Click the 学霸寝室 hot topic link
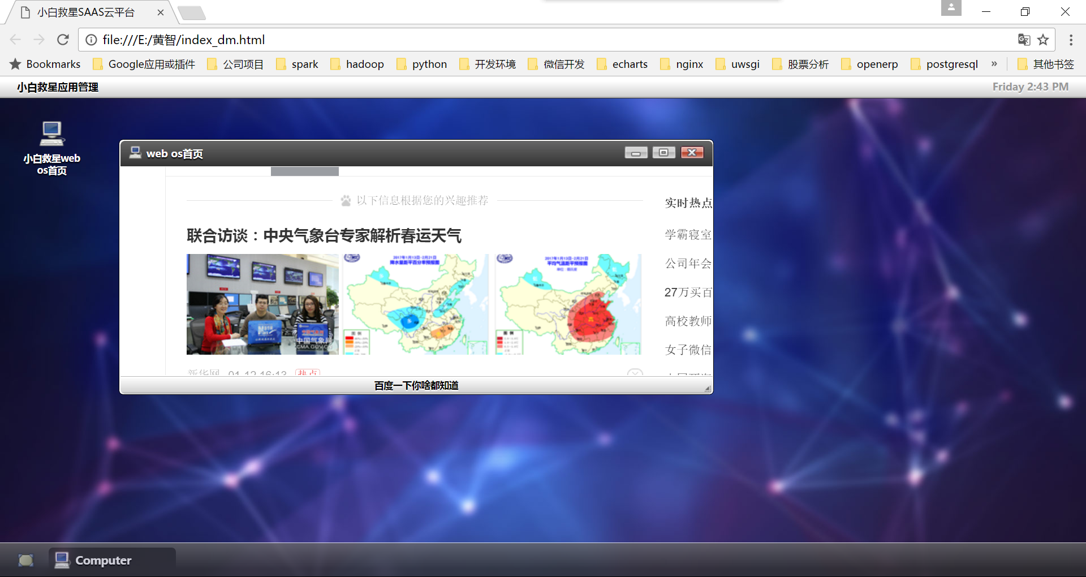 tap(688, 235)
